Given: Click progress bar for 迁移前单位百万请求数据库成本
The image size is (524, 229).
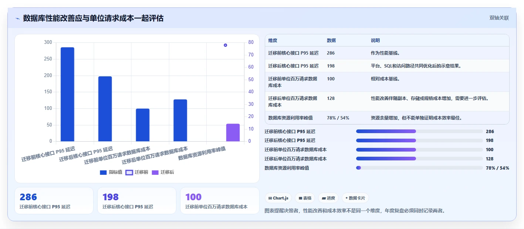Looking at the screenshot, I should click(419, 150).
